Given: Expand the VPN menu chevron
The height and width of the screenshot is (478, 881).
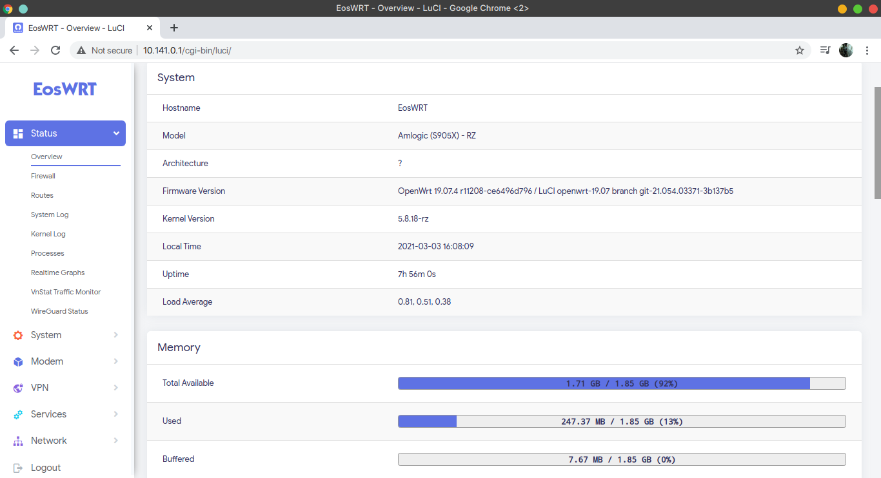Looking at the screenshot, I should 116,388.
